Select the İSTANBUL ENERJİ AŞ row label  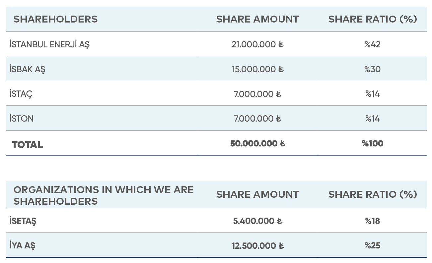pos(49,44)
